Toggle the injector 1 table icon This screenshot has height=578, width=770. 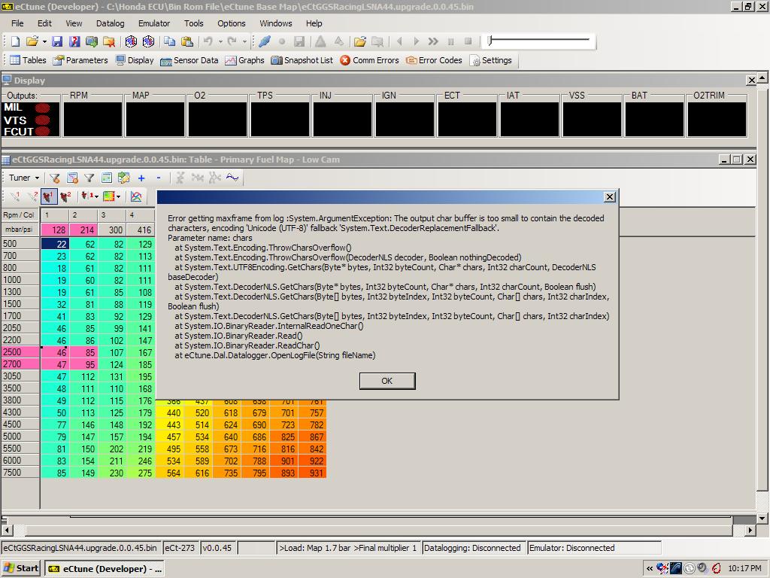coord(14,196)
